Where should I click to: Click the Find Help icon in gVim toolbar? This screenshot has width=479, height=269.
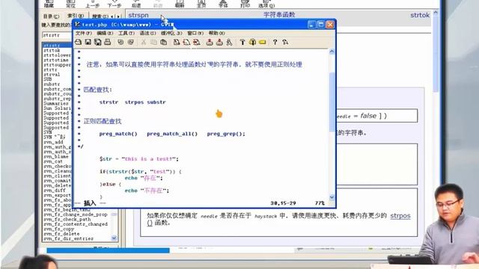285,42
